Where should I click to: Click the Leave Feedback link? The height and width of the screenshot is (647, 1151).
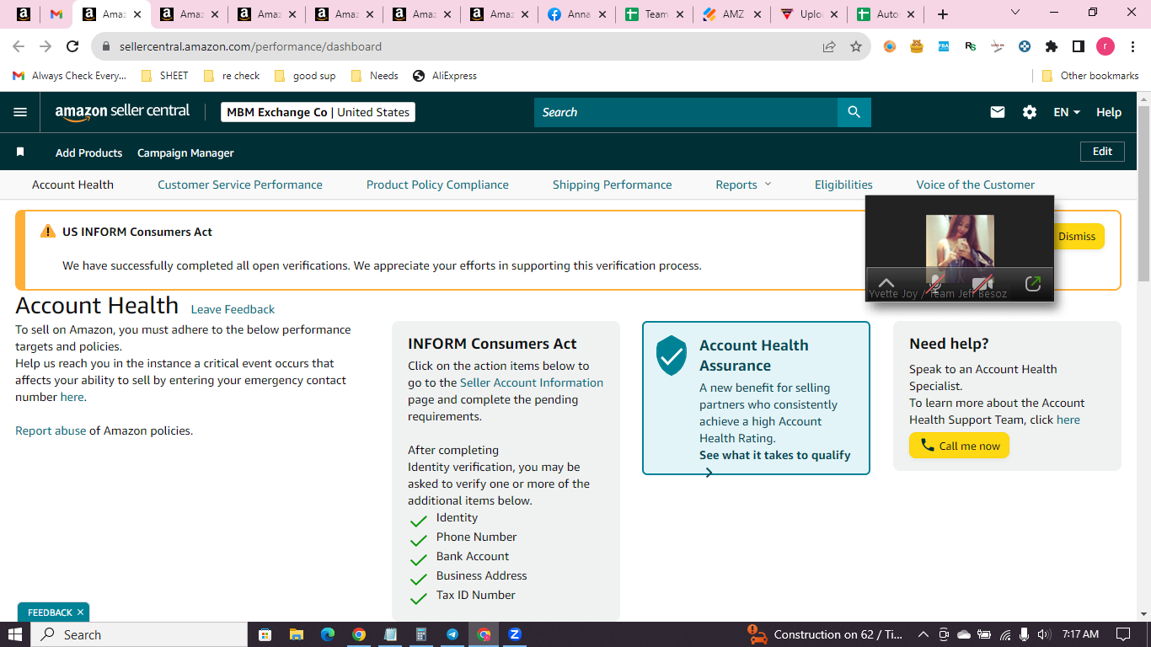tap(233, 309)
